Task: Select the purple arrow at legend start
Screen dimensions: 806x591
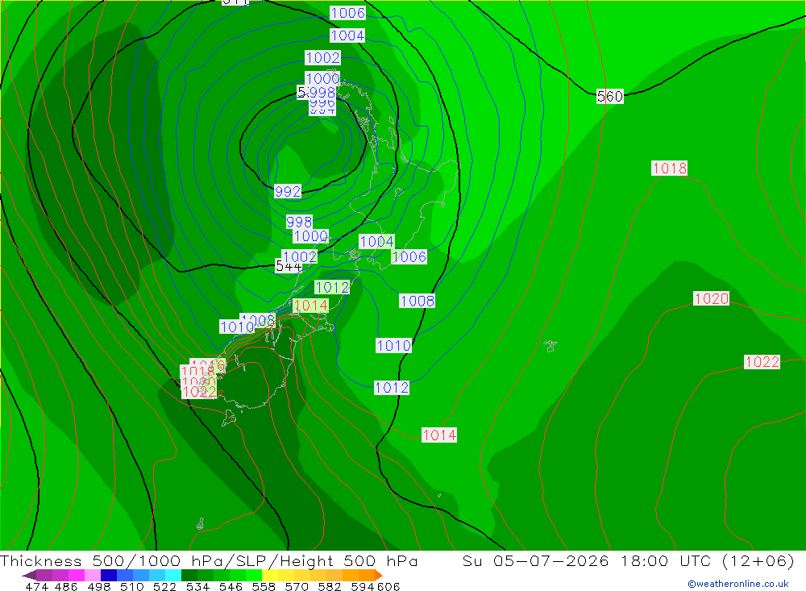Action: [x=29, y=575]
